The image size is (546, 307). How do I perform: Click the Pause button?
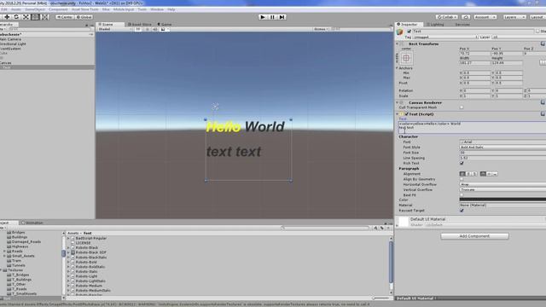(x=272, y=17)
